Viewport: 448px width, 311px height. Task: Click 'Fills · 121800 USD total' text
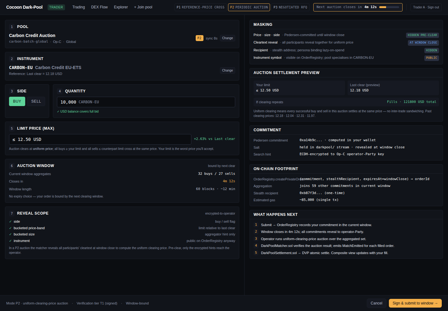pos(412,102)
